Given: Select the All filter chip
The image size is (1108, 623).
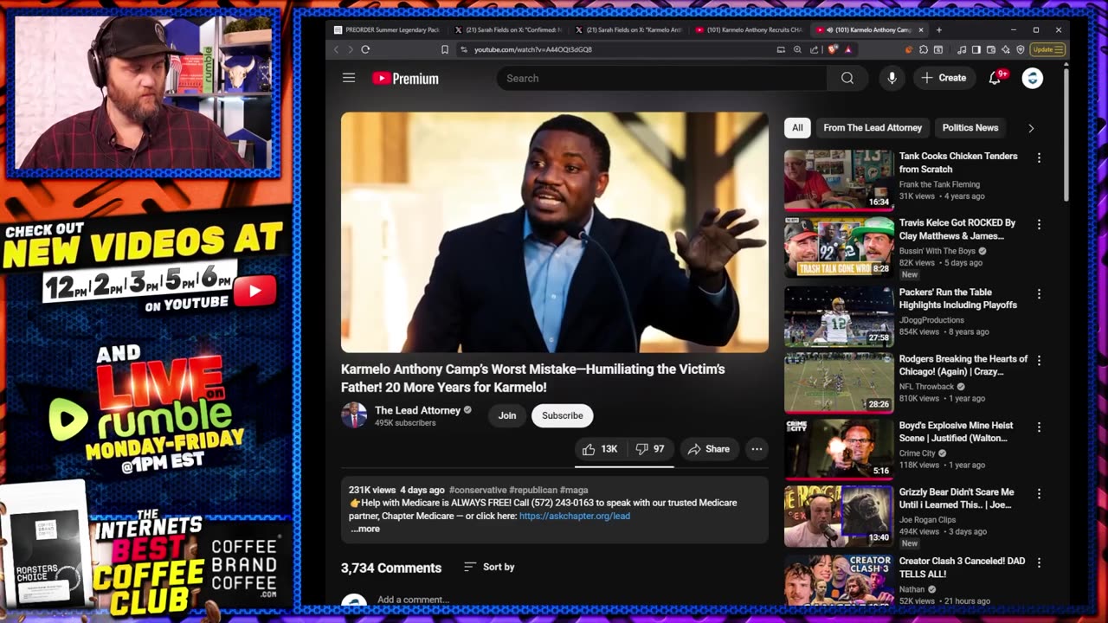Looking at the screenshot, I should pyautogui.click(x=797, y=128).
